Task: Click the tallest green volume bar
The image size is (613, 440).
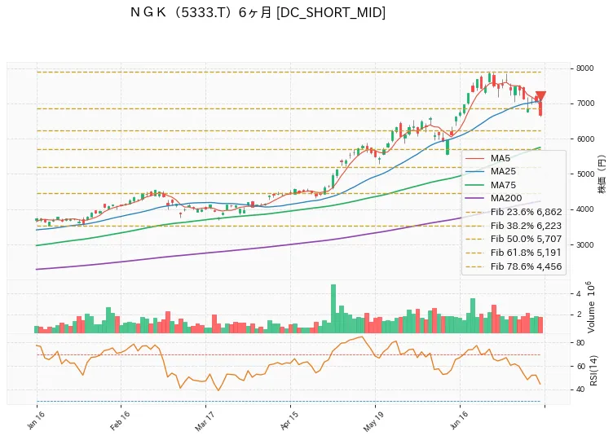Action: point(333,309)
